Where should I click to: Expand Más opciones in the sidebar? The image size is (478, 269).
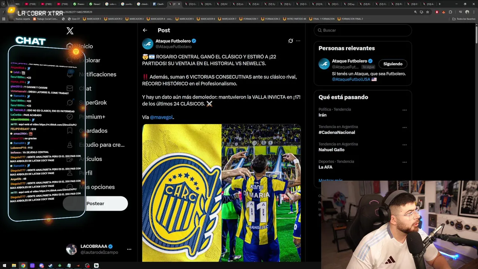pyautogui.click(x=90, y=187)
